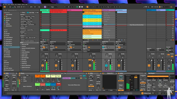
Task: Click the Limiter device activator icon
Action: tap(118, 73)
